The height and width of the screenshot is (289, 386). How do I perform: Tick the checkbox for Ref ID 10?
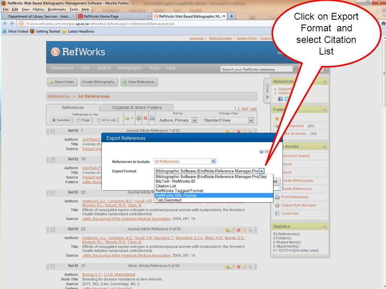coord(53,160)
